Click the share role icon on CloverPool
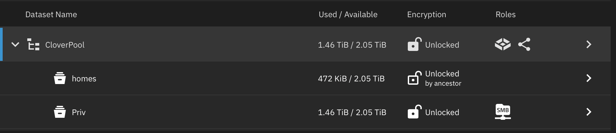 click(524, 44)
